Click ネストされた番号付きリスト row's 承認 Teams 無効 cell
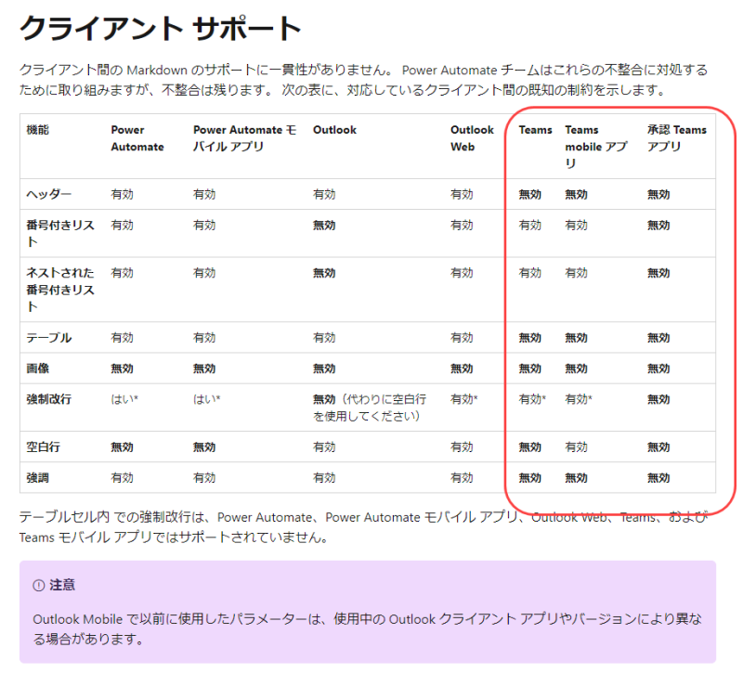Screen dimensions: 743x686 658,273
